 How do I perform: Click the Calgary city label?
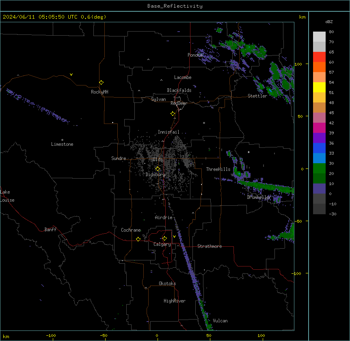pyautogui.click(x=162, y=244)
